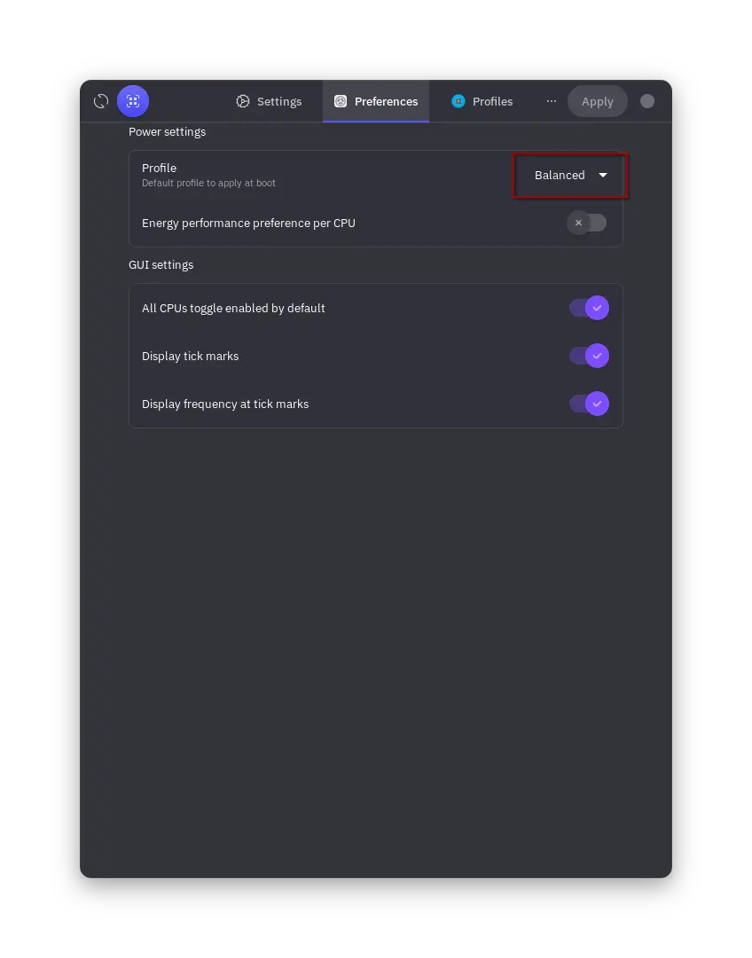Click the 'Display frequency at tick marks' label

click(225, 404)
